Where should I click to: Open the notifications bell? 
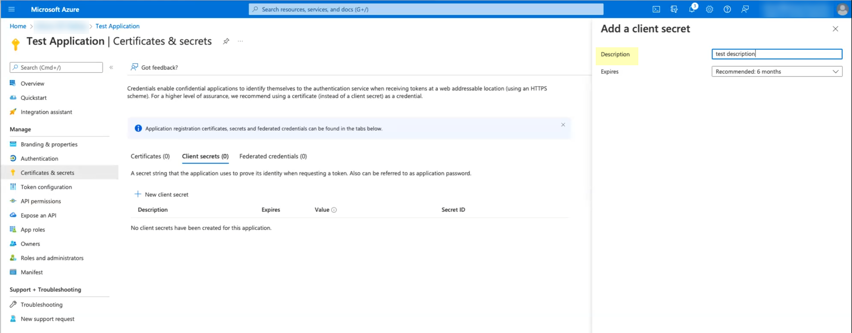[692, 9]
